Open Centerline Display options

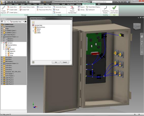(105, 10)
